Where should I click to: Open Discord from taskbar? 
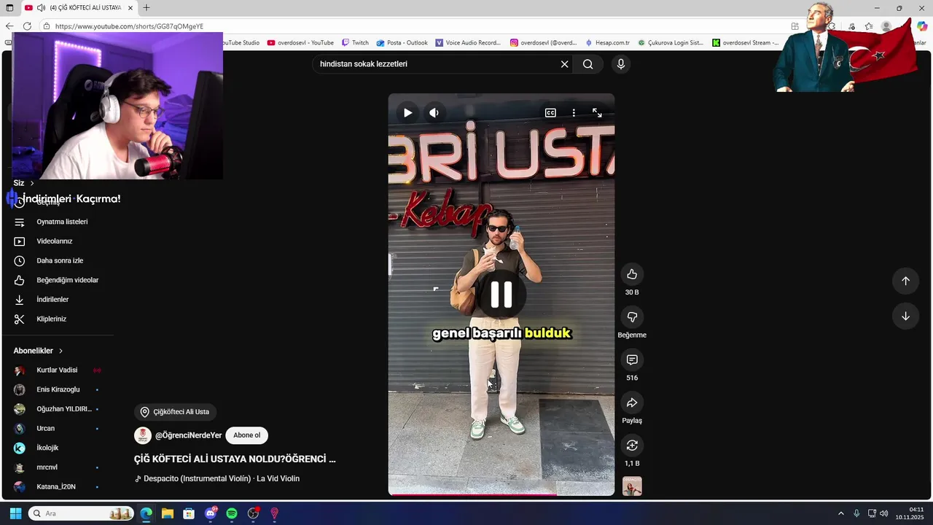(x=211, y=513)
